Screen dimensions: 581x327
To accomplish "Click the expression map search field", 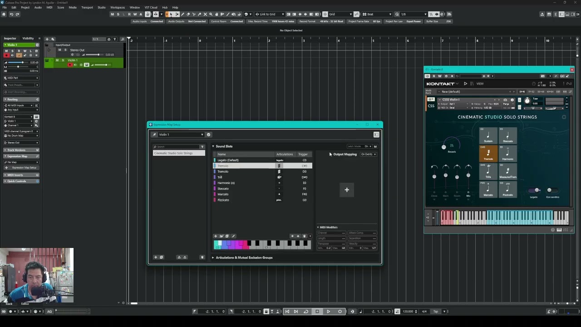I will click(x=176, y=147).
